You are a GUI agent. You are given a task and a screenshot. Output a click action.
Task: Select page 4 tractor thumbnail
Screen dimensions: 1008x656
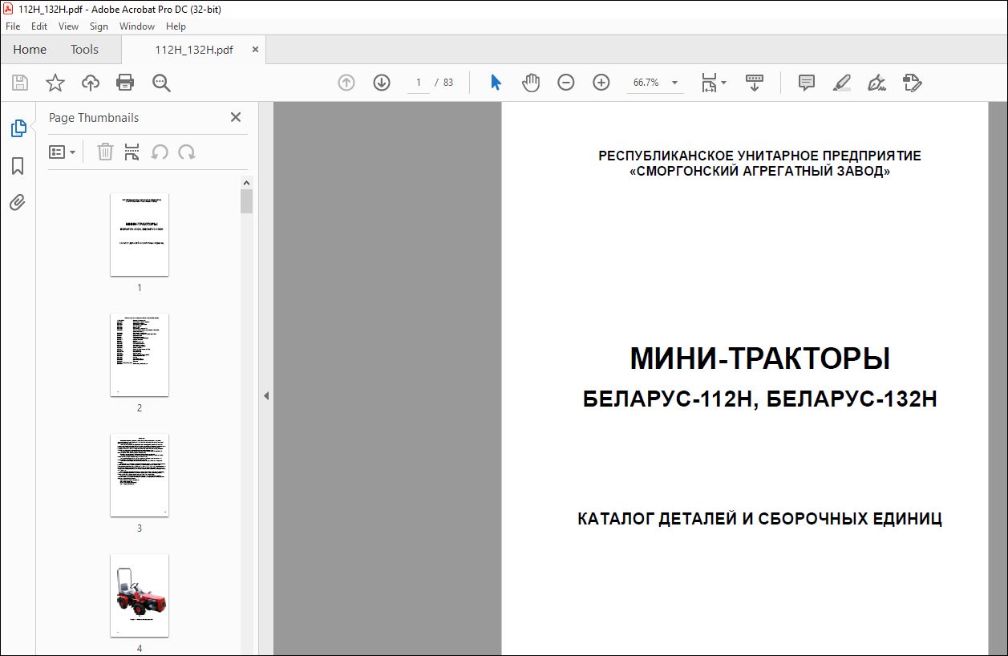coord(140,596)
